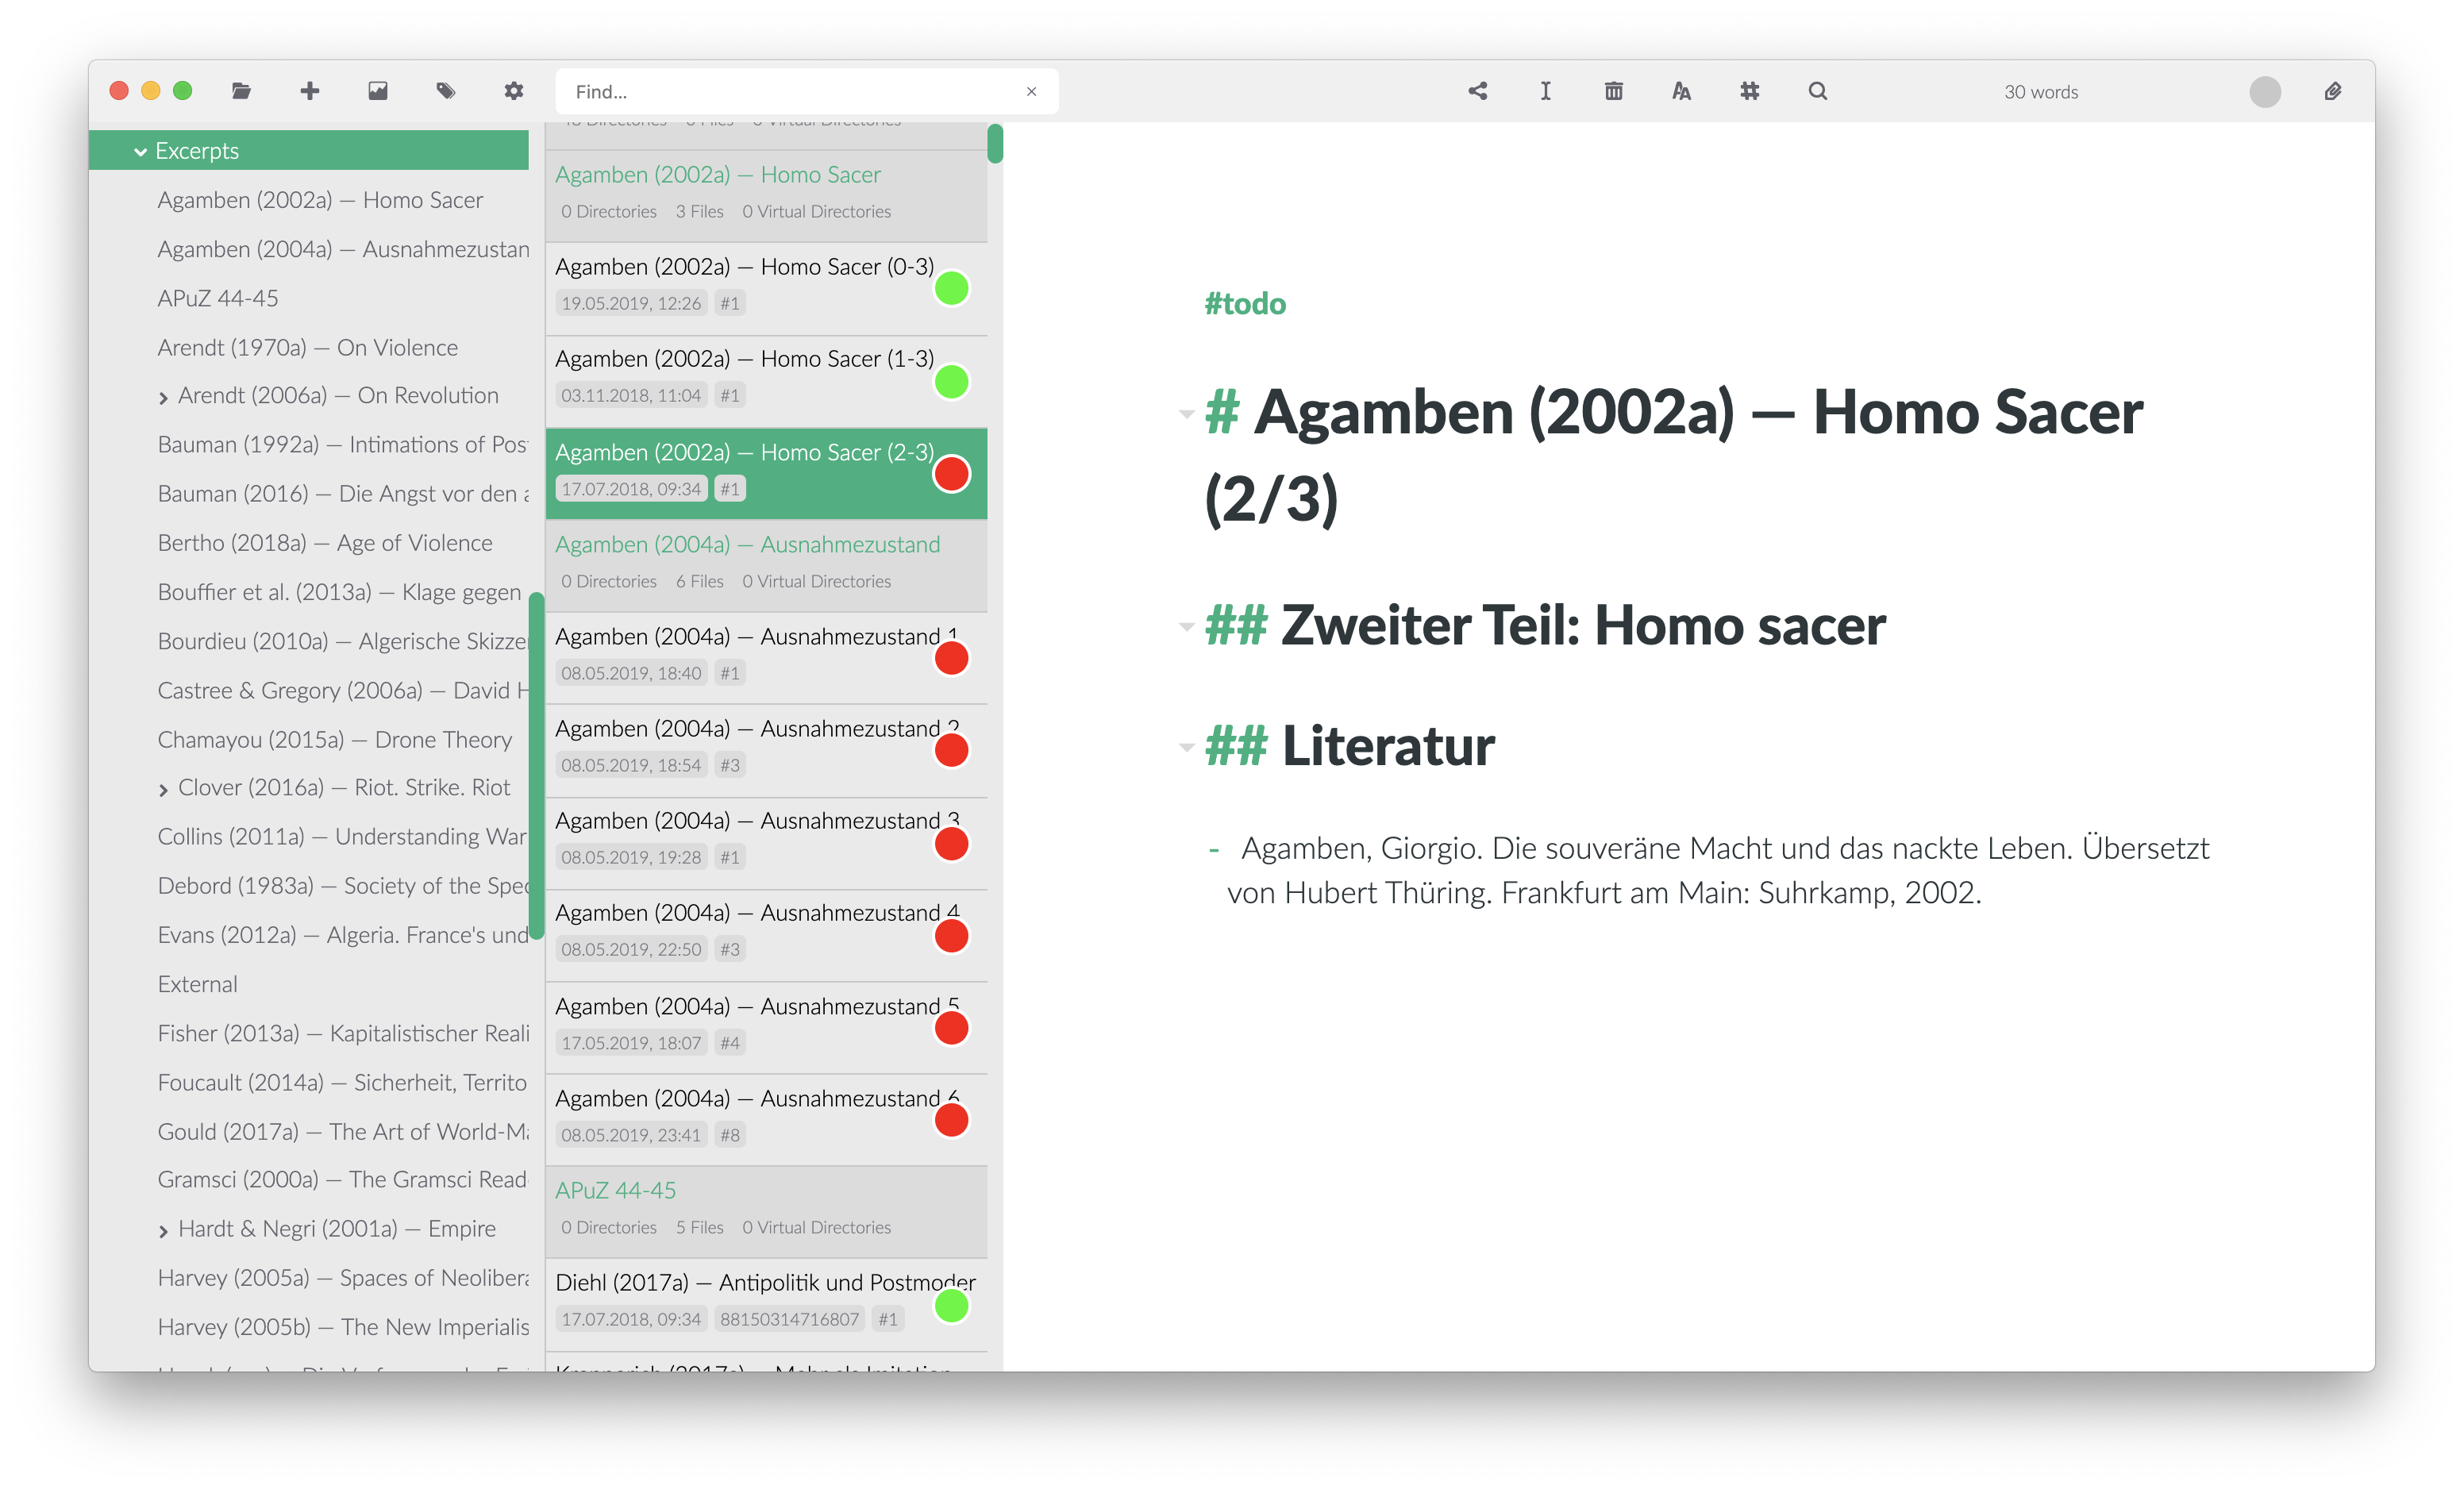This screenshot has height=1489, width=2464.
Task: Toggle distraction-free mode with the grey circle
Action: coord(2264,92)
